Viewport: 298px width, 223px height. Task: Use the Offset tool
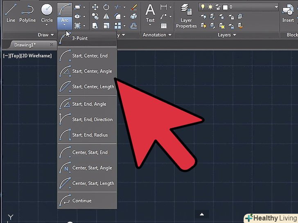134,25
